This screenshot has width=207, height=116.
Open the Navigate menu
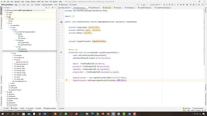[17, 2]
